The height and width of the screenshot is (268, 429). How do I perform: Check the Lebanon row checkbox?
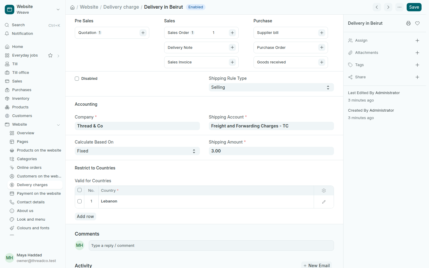80,201
